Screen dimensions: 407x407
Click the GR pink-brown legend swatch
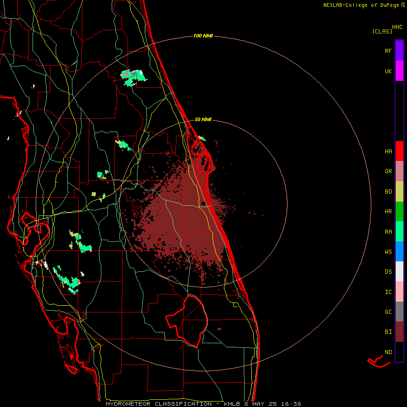(399, 171)
